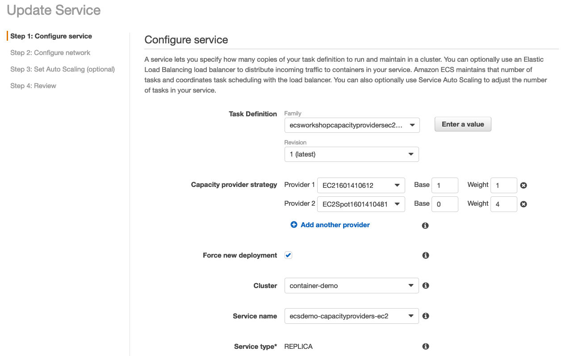This screenshot has height=356, width=566.
Task: Click the info icon next to Force new deployment
Action: [x=425, y=255]
